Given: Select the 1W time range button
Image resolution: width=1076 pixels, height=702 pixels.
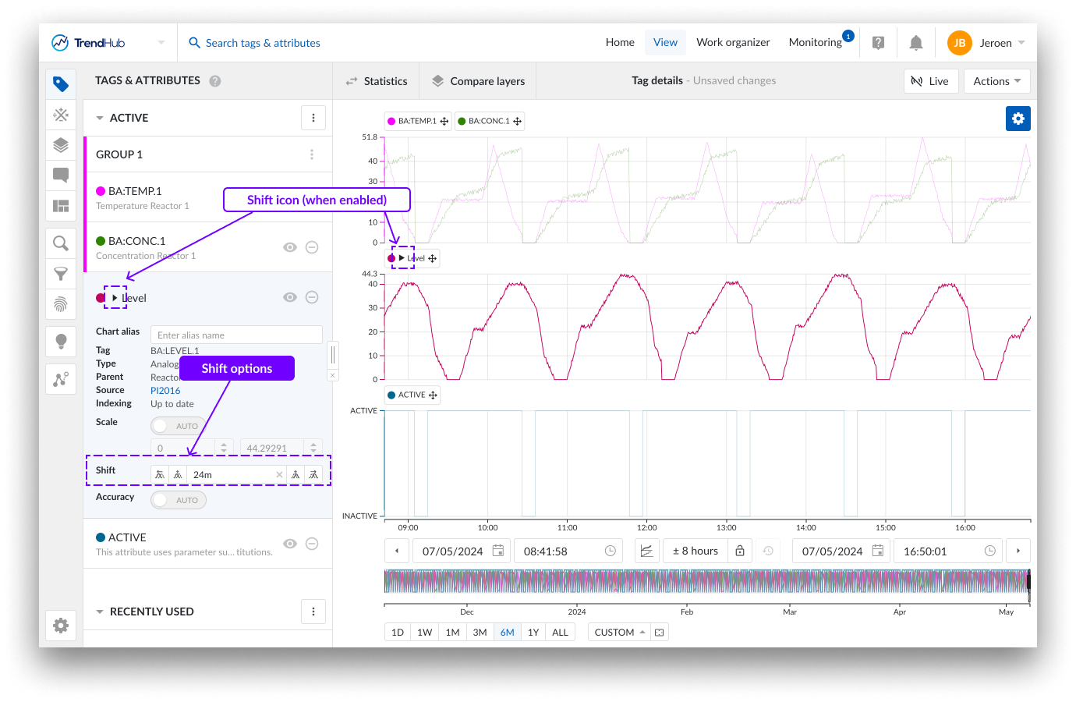Looking at the screenshot, I should coord(424,633).
